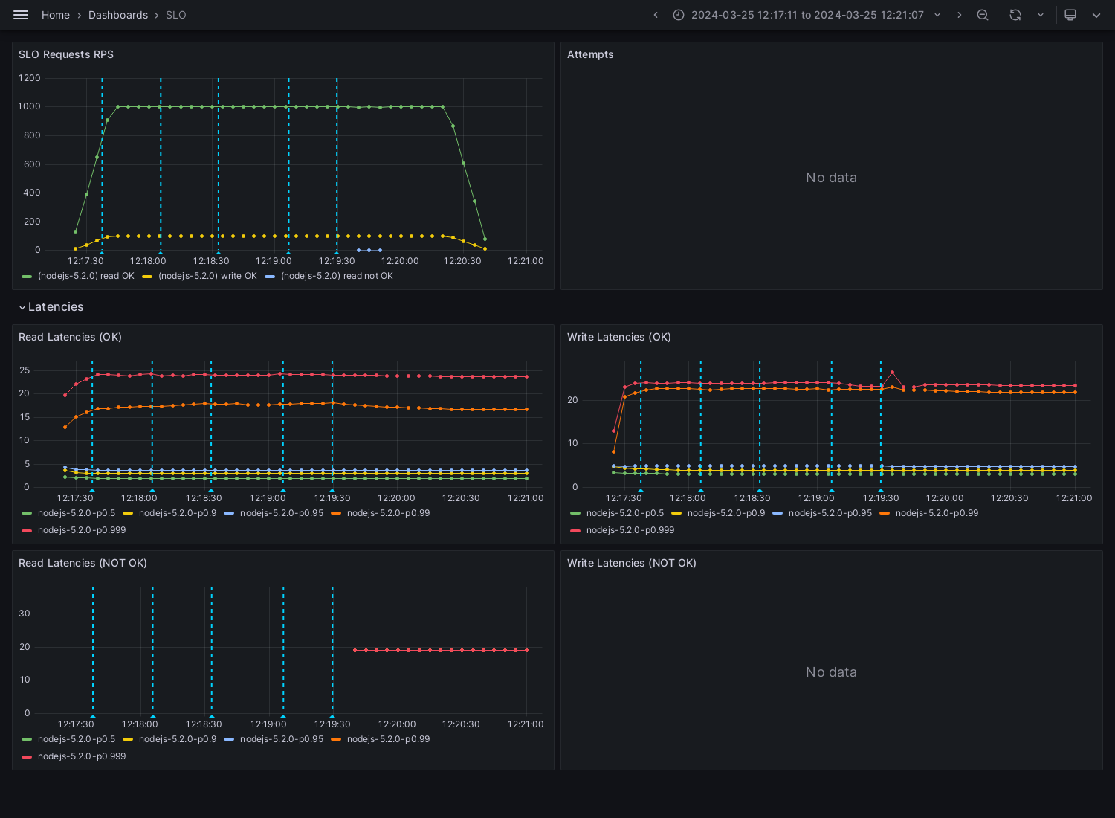Click last annotation marker in SLO Requests RPS chart
Viewport: 1115px width, 818px height.
coord(337,253)
